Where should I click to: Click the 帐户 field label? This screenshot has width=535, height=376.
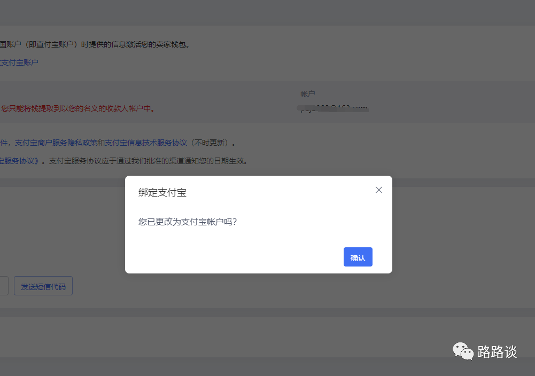(307, 93)
